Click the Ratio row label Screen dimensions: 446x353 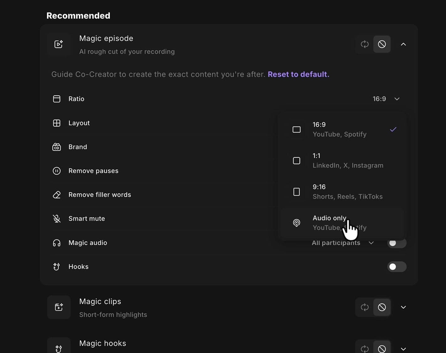pos(77,99)
